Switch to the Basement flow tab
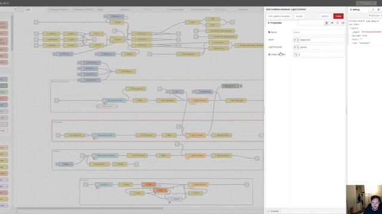 point(243,10)
